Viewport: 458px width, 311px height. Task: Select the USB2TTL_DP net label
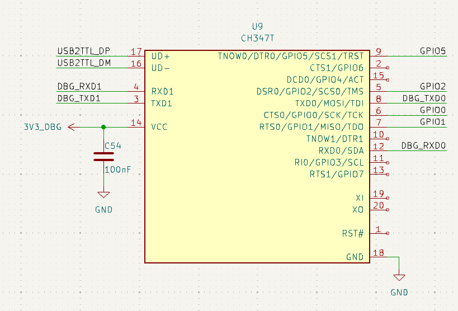[83, 51]
